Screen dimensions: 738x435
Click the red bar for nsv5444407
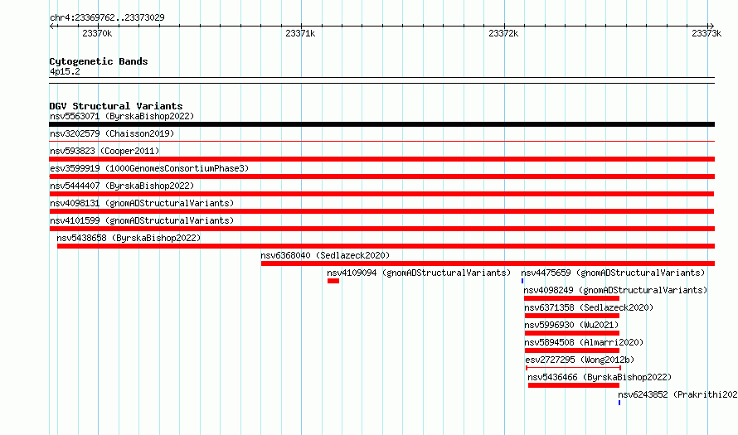(381, 194)
